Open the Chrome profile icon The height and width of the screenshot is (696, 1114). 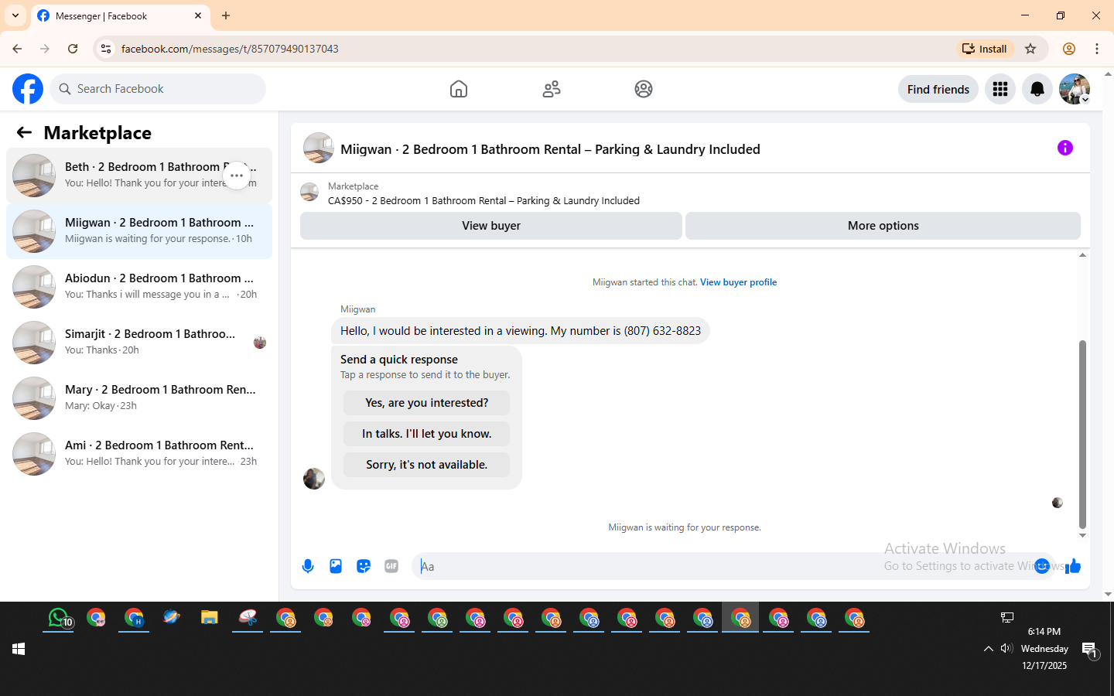tap(1069, 49)
